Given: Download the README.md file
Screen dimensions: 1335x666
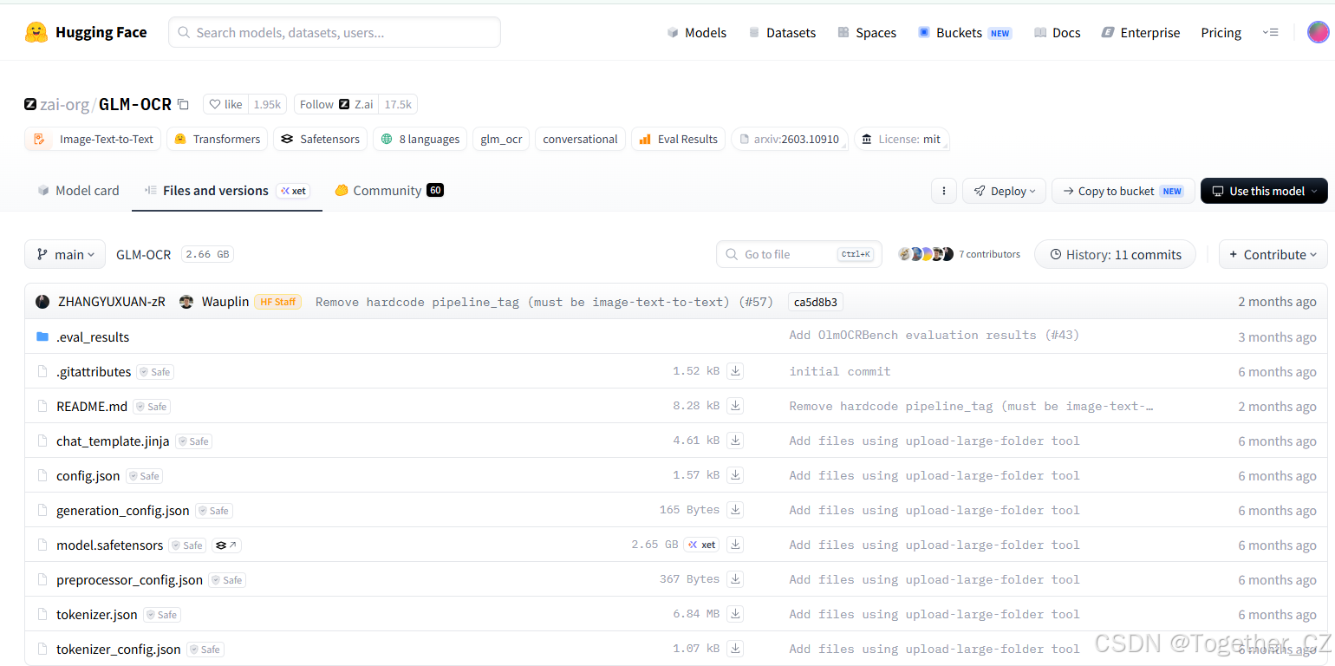Looking at the screenshot, I should pos(735,406).
